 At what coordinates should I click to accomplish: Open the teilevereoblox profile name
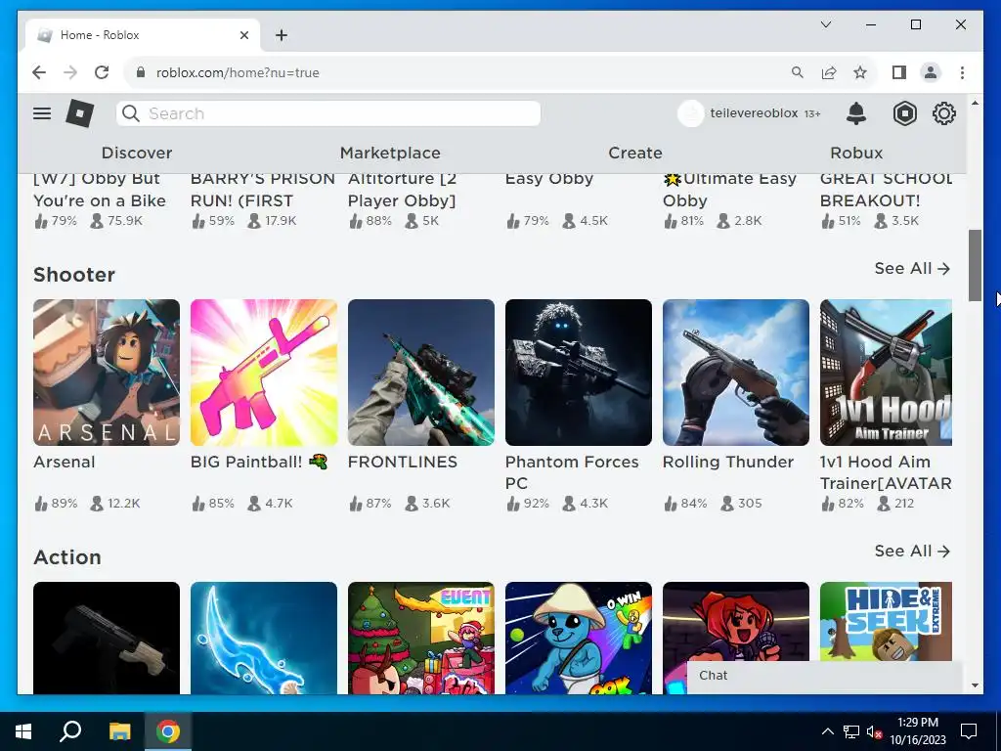point(754,113)
